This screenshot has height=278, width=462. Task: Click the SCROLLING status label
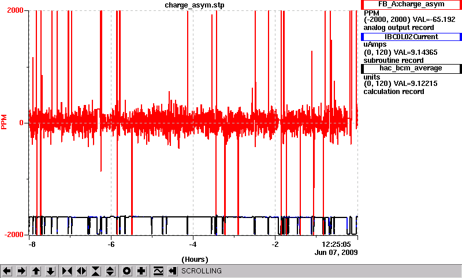tap(202, 271)
